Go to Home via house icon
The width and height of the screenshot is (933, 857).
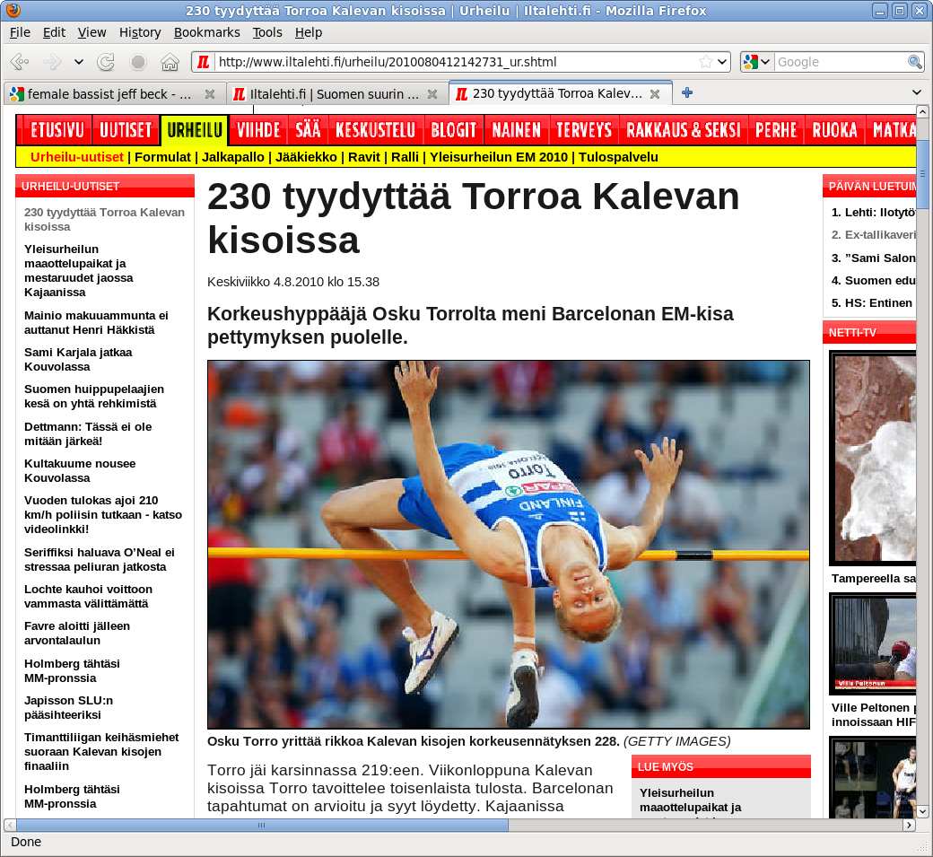pos(170,62)
